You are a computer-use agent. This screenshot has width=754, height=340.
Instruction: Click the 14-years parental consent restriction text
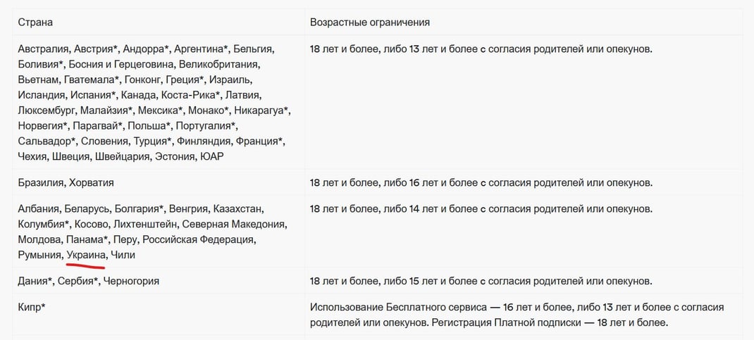(481, 208)
